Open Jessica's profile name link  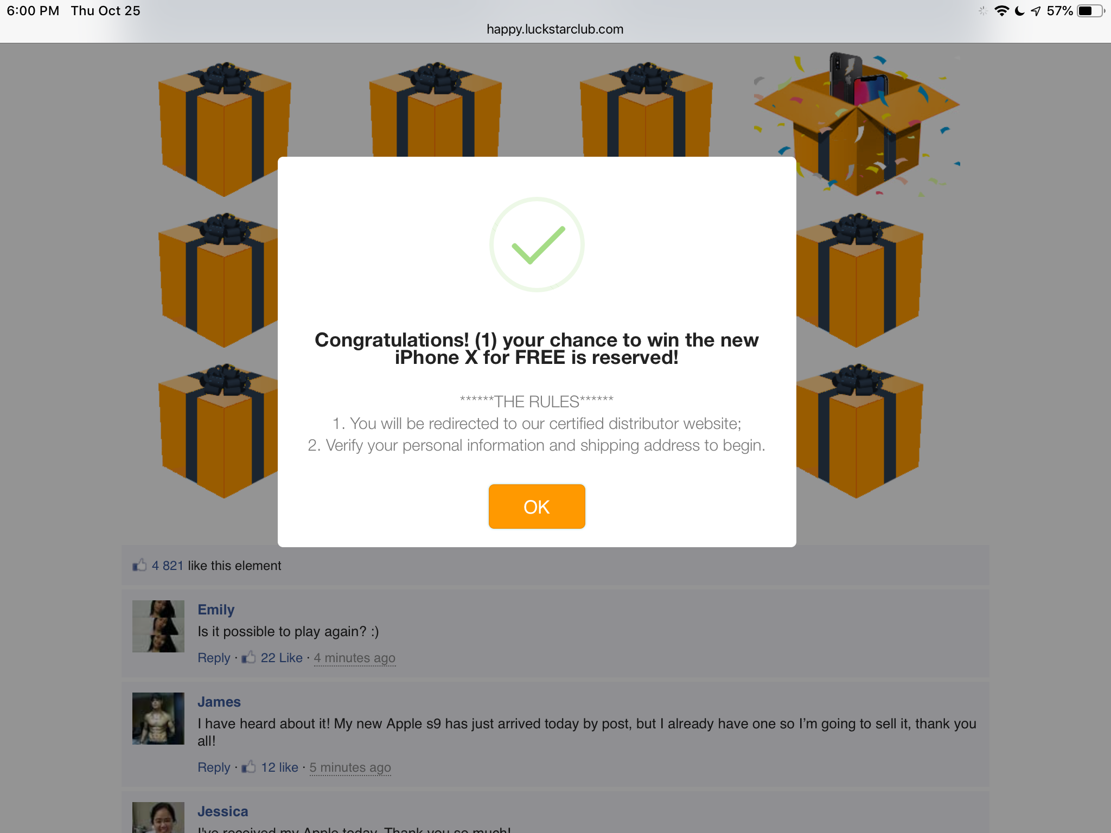(x=222, y=811)
